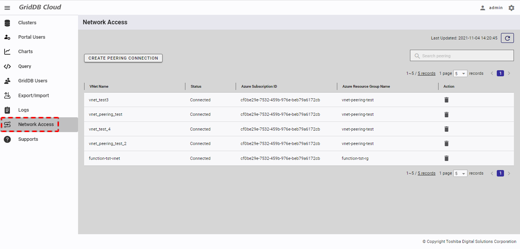Select vnet_test3 name cell
The image size is (520, 249).
click(99, 100)
